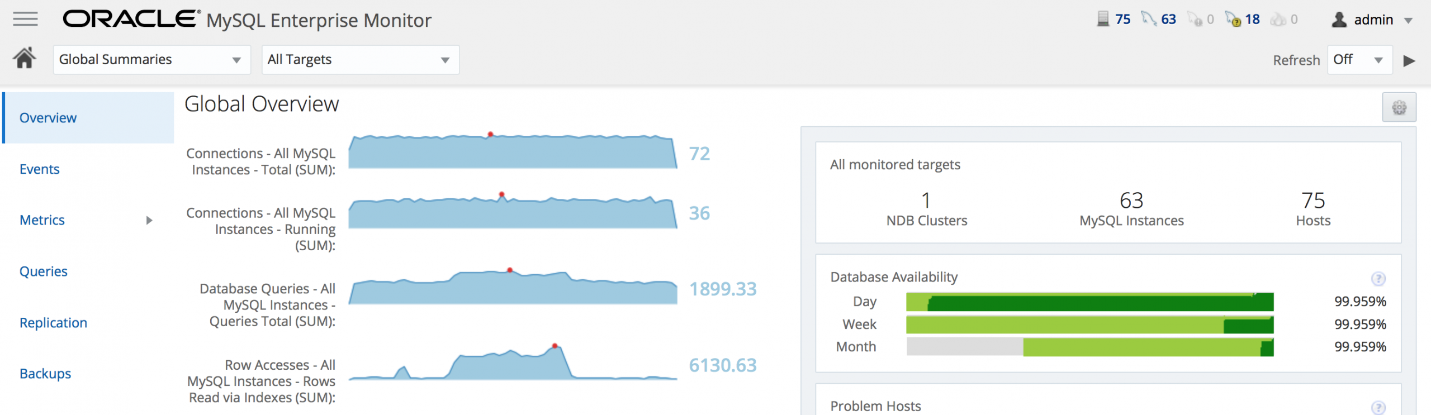Viewport: 1431px width, 415px height.
Task: Click the Day availability bar
Action: tap(1090, 302)
